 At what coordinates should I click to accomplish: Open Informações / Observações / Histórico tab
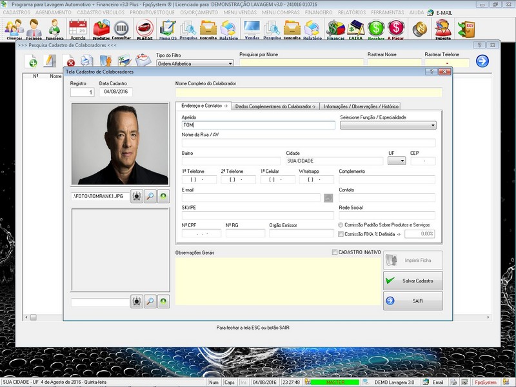(x=361, y=106)
